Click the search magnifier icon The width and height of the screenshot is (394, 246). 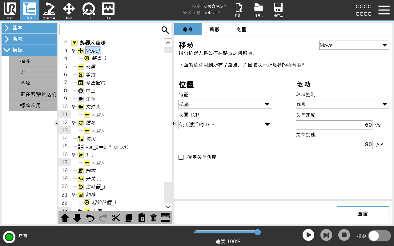(x=165, y=30)
